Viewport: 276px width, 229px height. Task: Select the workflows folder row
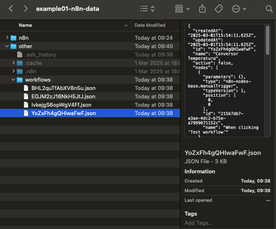click(90, 80)
